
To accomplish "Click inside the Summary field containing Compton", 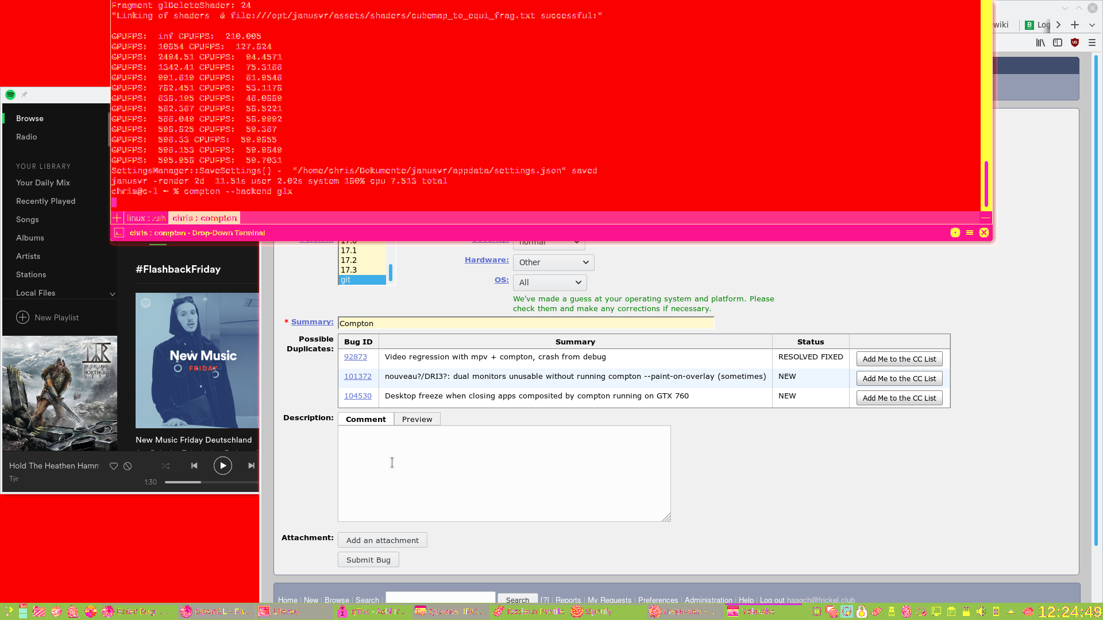I will [525, 323].
